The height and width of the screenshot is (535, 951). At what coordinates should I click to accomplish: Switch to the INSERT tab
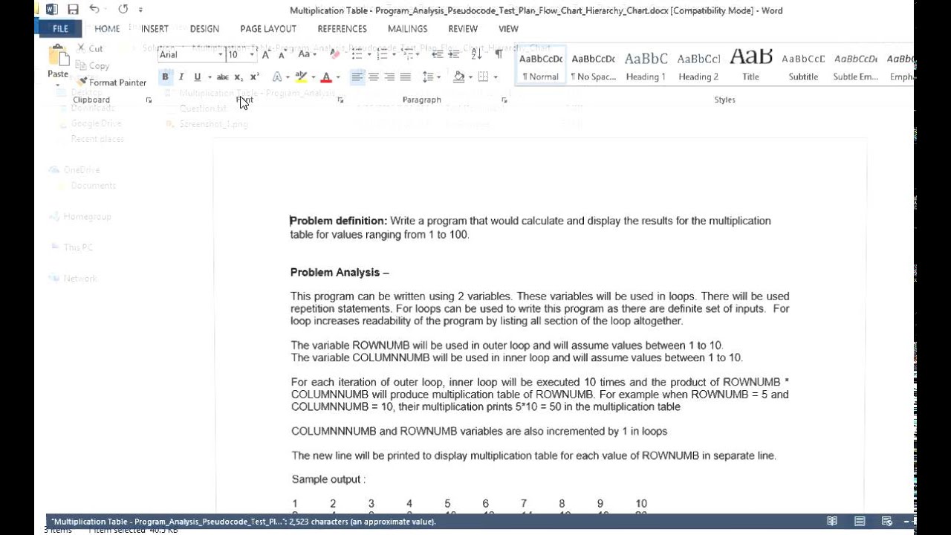[x=155, y=28]
